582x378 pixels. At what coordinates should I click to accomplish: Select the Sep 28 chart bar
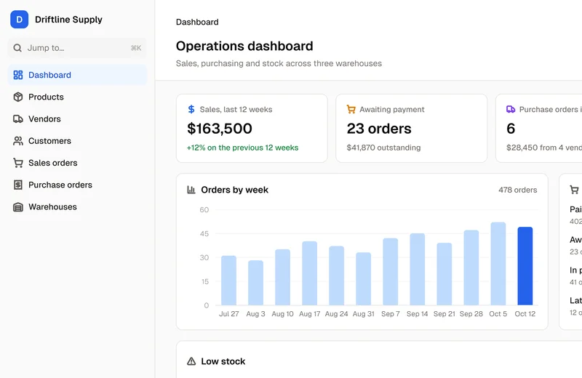(471, 268)
